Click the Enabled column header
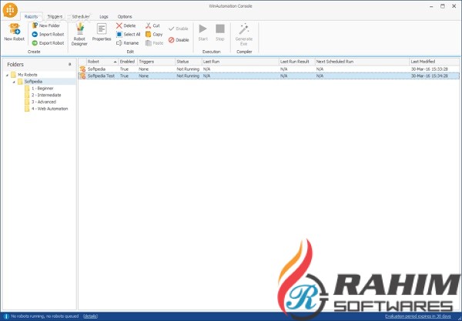Image resolution: width=462 pixels, height=321 pixels. (x=128, y=62)
